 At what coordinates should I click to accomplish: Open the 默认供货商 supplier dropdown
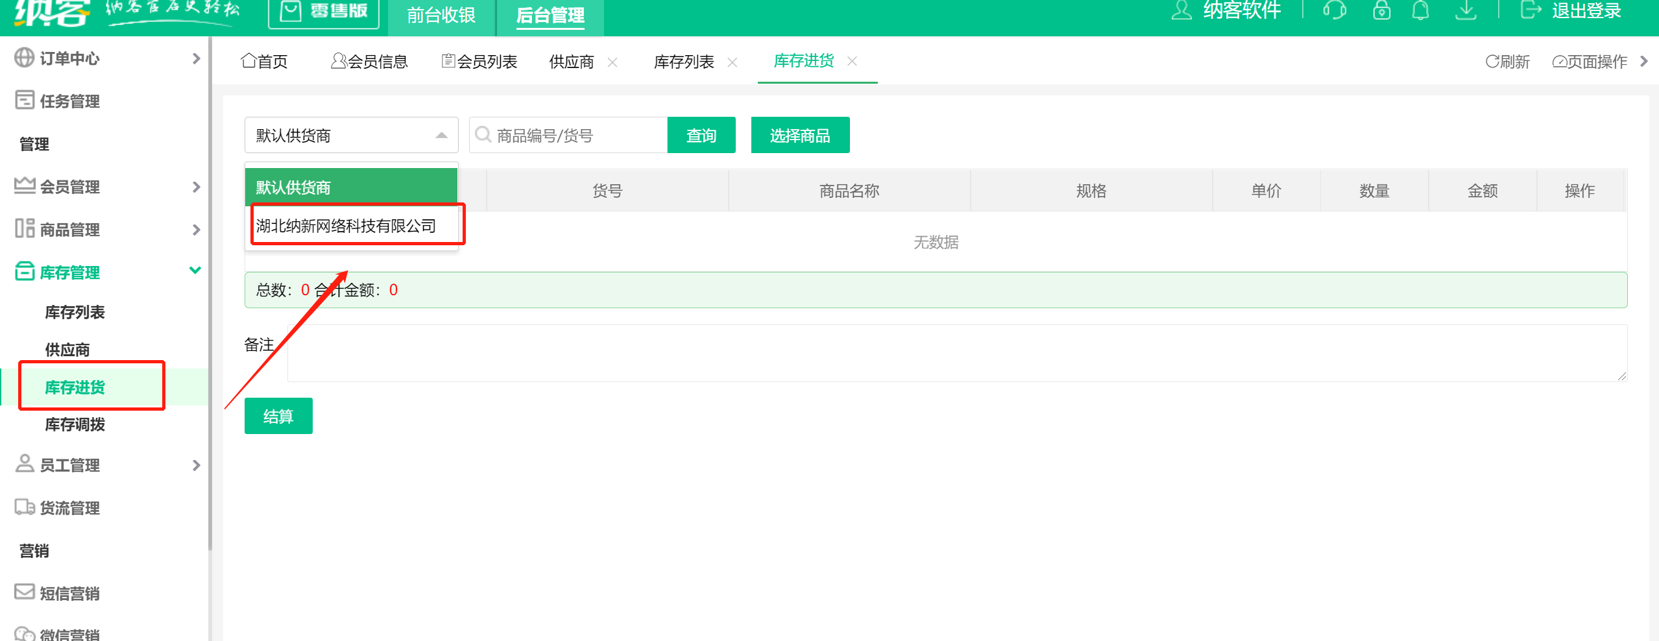point(350,135)
